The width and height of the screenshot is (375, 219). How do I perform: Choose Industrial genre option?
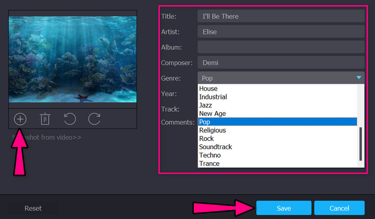point(213,97)
